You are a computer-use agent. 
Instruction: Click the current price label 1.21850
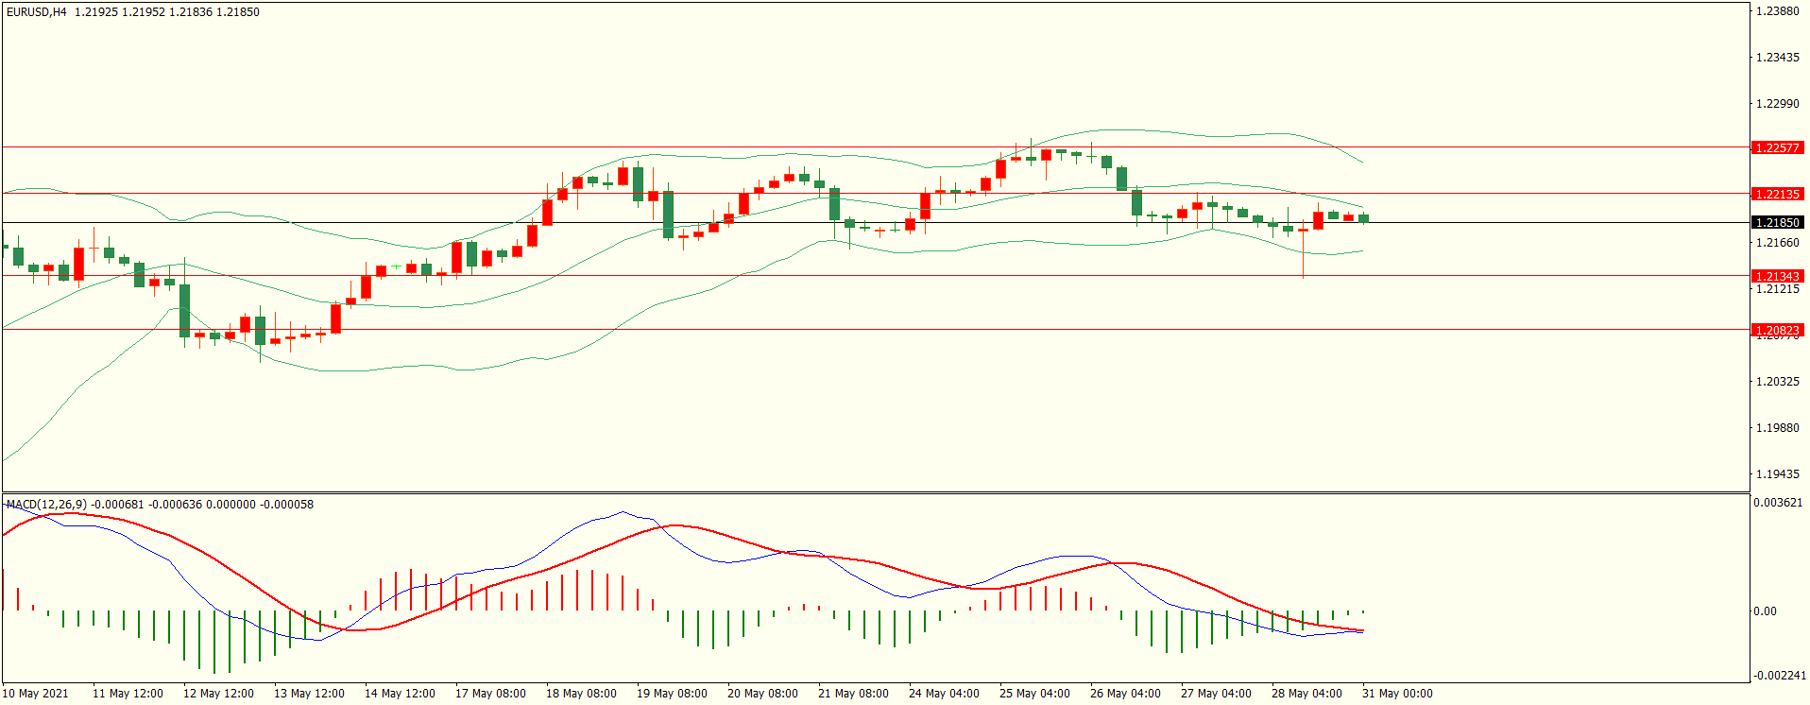[x=1777, y=222]
